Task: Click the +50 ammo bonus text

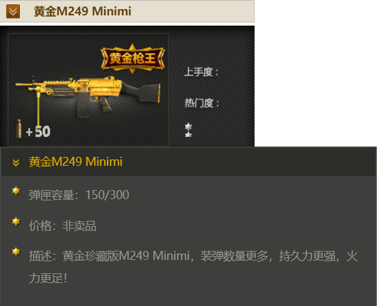Action: click(38, 131)
